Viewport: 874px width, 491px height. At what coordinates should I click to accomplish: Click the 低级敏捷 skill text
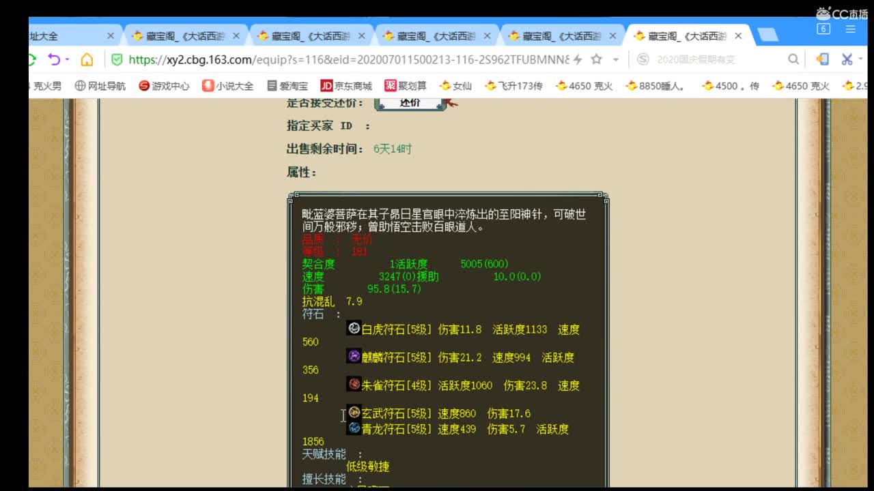367,466
